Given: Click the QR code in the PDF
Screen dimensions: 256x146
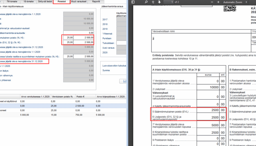Looking at the screenshot, I should (230, 9).
